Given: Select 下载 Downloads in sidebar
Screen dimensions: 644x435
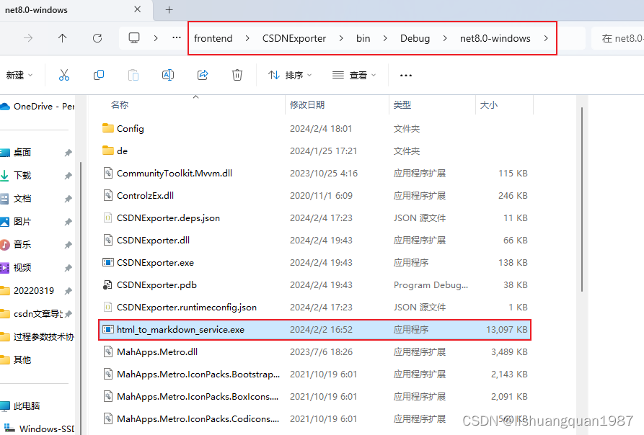Looking at the screenshot, I should (x=22, y=176).
